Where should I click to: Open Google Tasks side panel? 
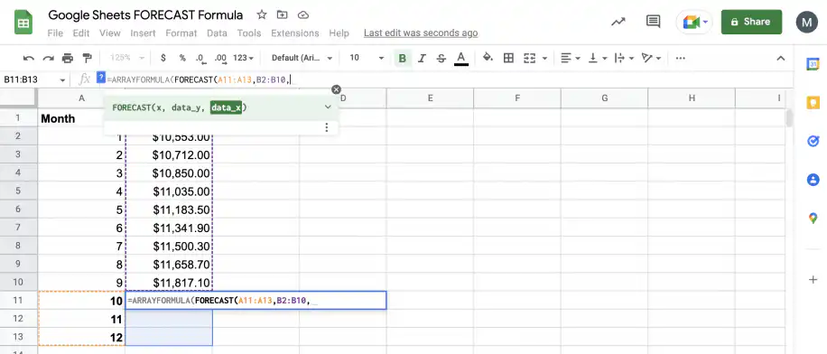pos(813,141)
